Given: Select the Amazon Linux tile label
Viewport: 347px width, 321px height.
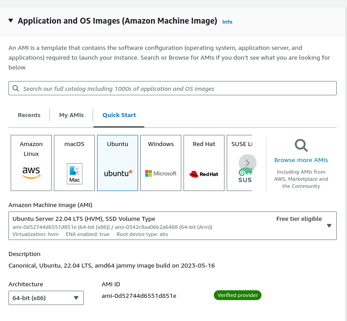Looking at the screenshot, I should click(31, 149).
